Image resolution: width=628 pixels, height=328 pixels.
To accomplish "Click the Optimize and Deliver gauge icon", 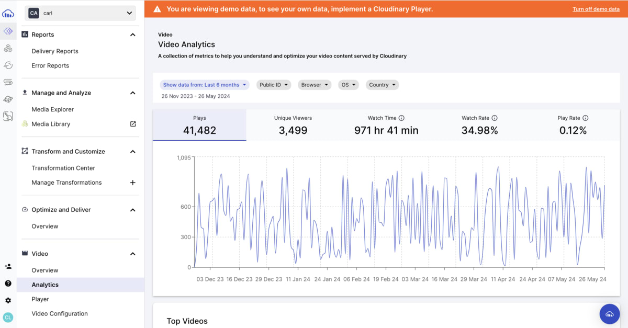I will (x=25, y=210).
